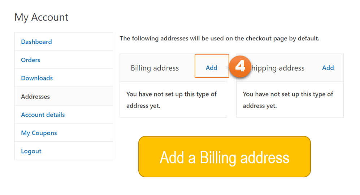Open the Dashboard account page

click(x=36, y=42)
